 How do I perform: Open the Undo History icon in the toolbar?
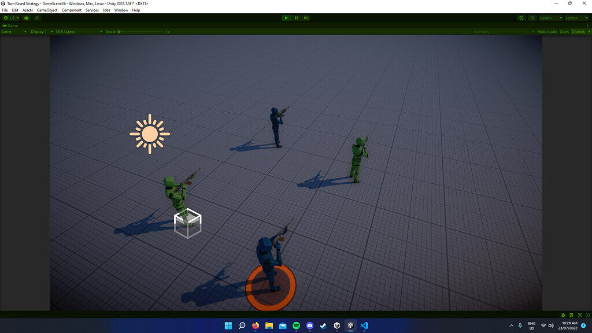coord(522,18)
